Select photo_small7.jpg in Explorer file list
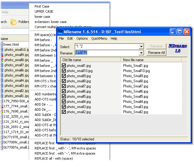The image size is (194, 167). tap(17, 65)
